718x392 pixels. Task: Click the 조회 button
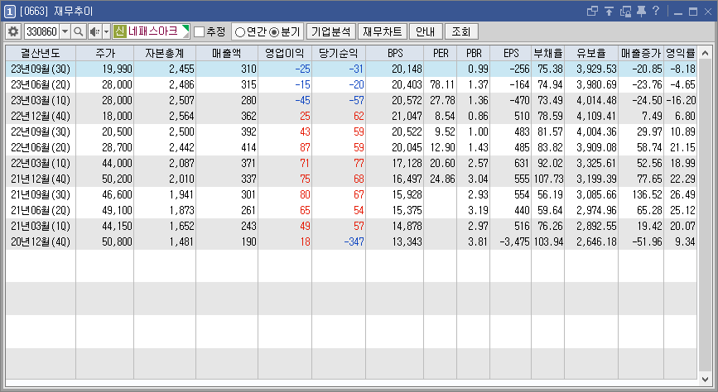tap(461, 31)
